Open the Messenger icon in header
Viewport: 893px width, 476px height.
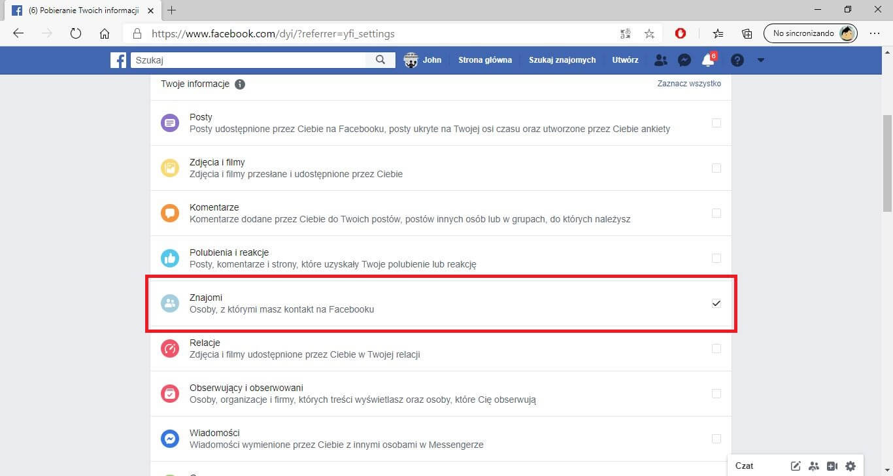(x=684, y=60)
